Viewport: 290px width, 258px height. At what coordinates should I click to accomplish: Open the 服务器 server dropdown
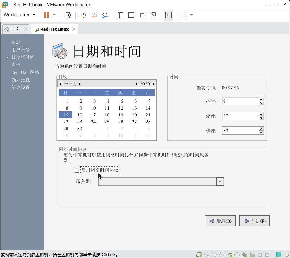pos(220,181)
